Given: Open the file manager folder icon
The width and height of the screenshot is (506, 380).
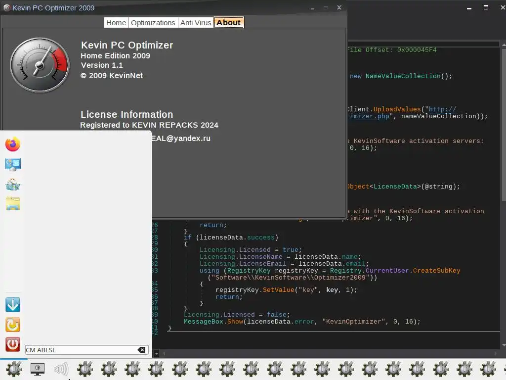Looking at the screenshot, I should (x=12, y=203).
